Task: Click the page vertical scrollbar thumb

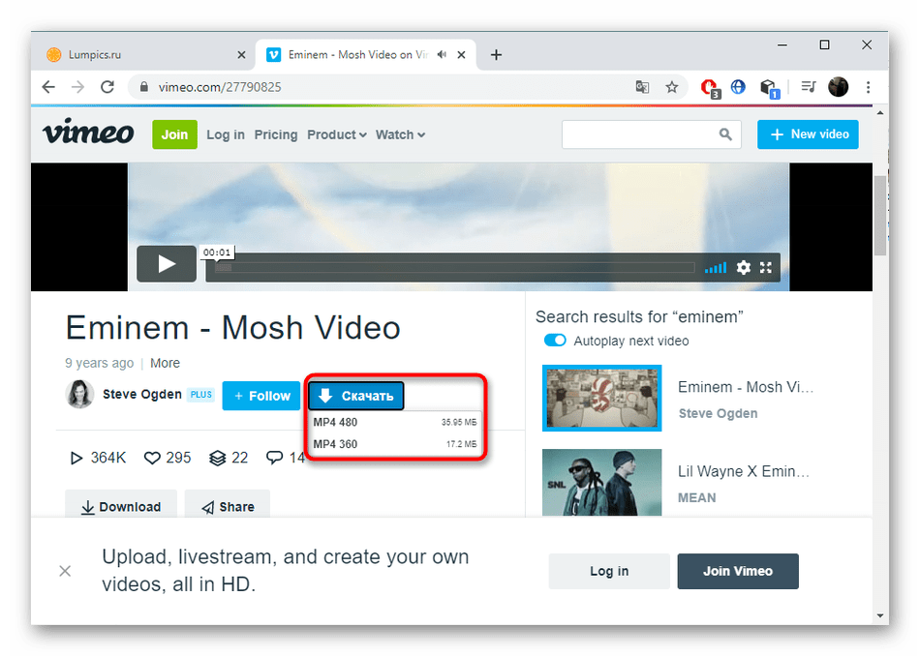Action: pyautogui.click(x=879, y=216)
